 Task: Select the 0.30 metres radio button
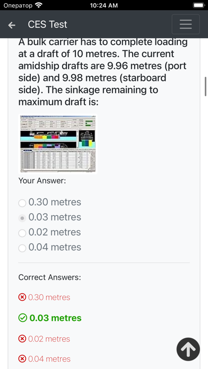click(x=22, y=203)
